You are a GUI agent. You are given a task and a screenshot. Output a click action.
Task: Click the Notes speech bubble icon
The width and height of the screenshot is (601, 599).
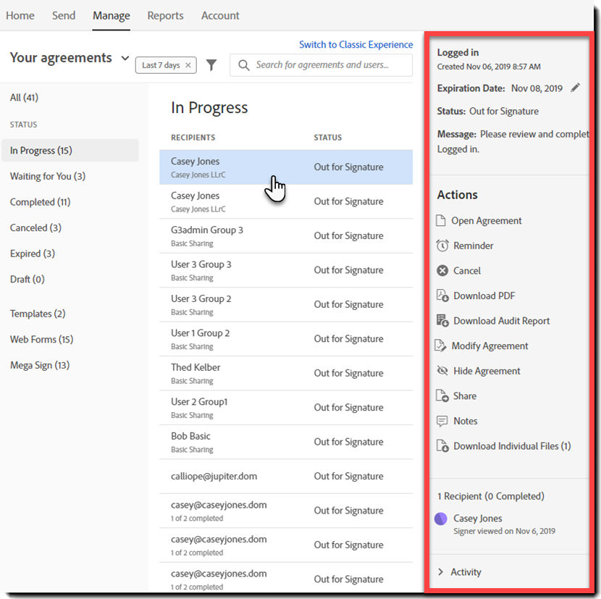(x=442, y=421)
